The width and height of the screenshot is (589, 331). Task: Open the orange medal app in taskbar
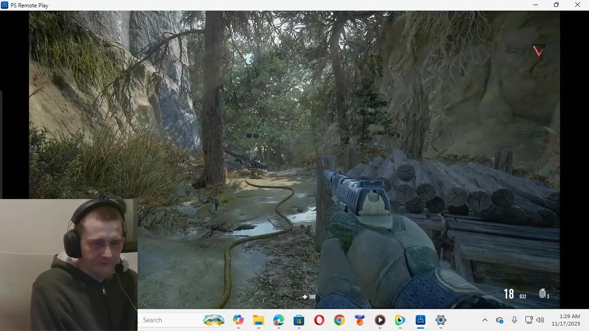(x=359, y=320)
